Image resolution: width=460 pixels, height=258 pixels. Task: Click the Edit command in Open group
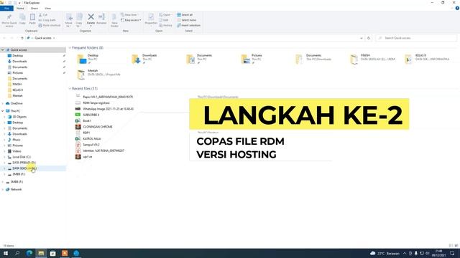coord(164,20)
